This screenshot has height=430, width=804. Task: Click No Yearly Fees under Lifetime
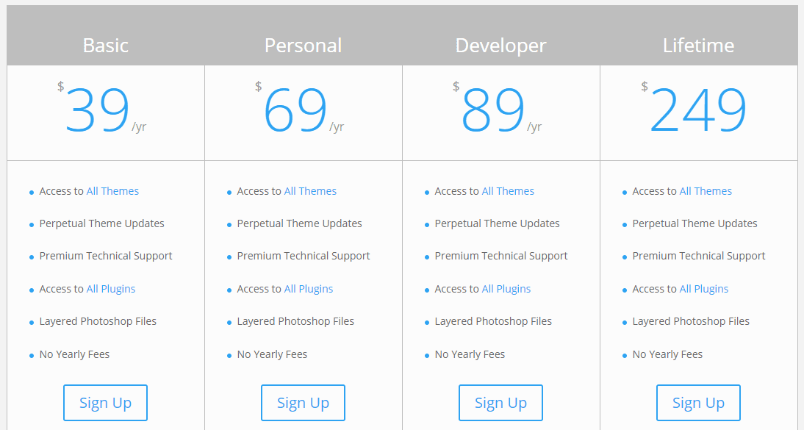click(x=667, y=354)
